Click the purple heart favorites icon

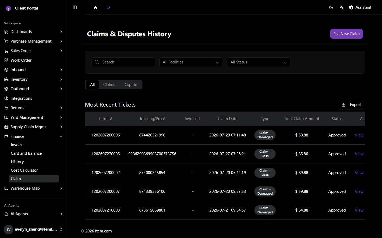click(x=108, y=7)
